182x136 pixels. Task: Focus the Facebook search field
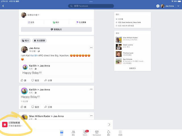91,6
